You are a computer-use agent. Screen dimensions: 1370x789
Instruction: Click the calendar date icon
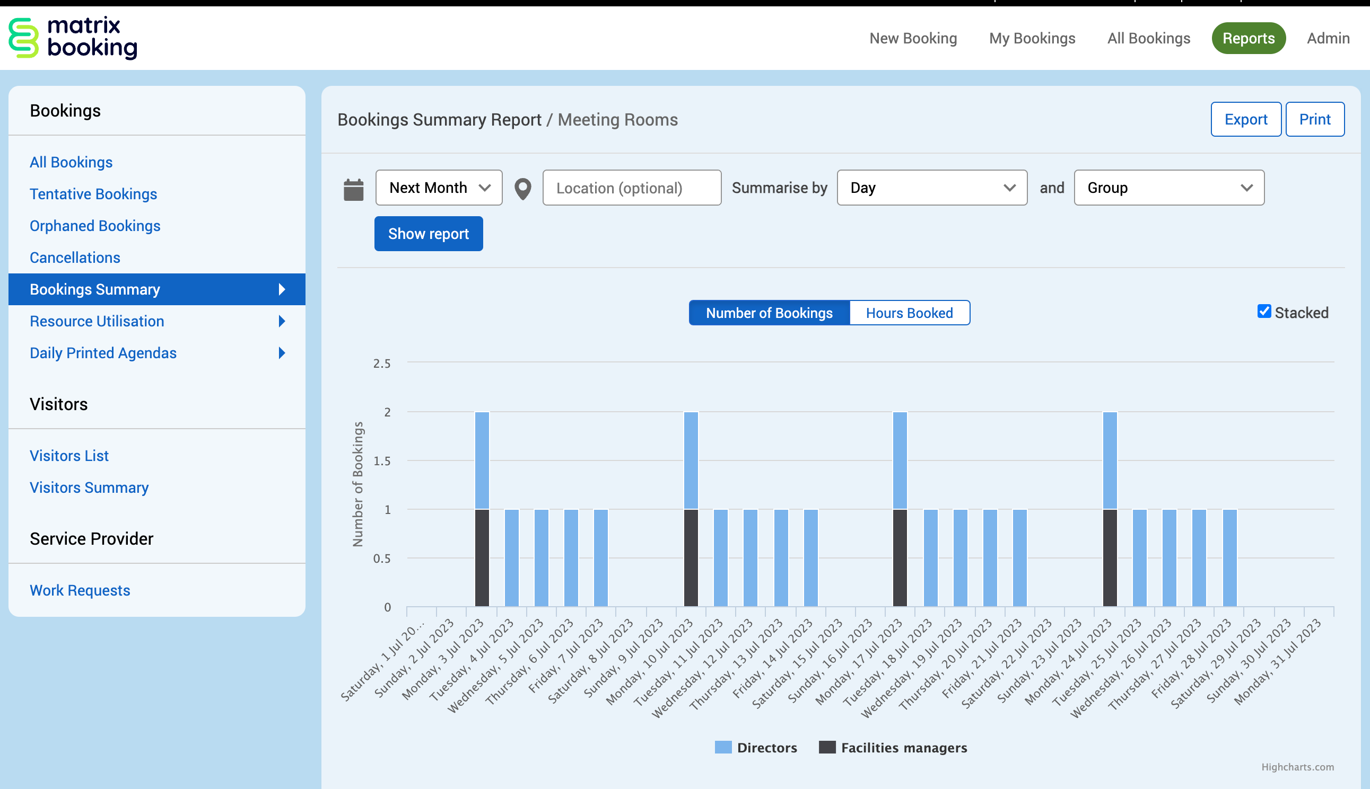(x=354, y=189)
